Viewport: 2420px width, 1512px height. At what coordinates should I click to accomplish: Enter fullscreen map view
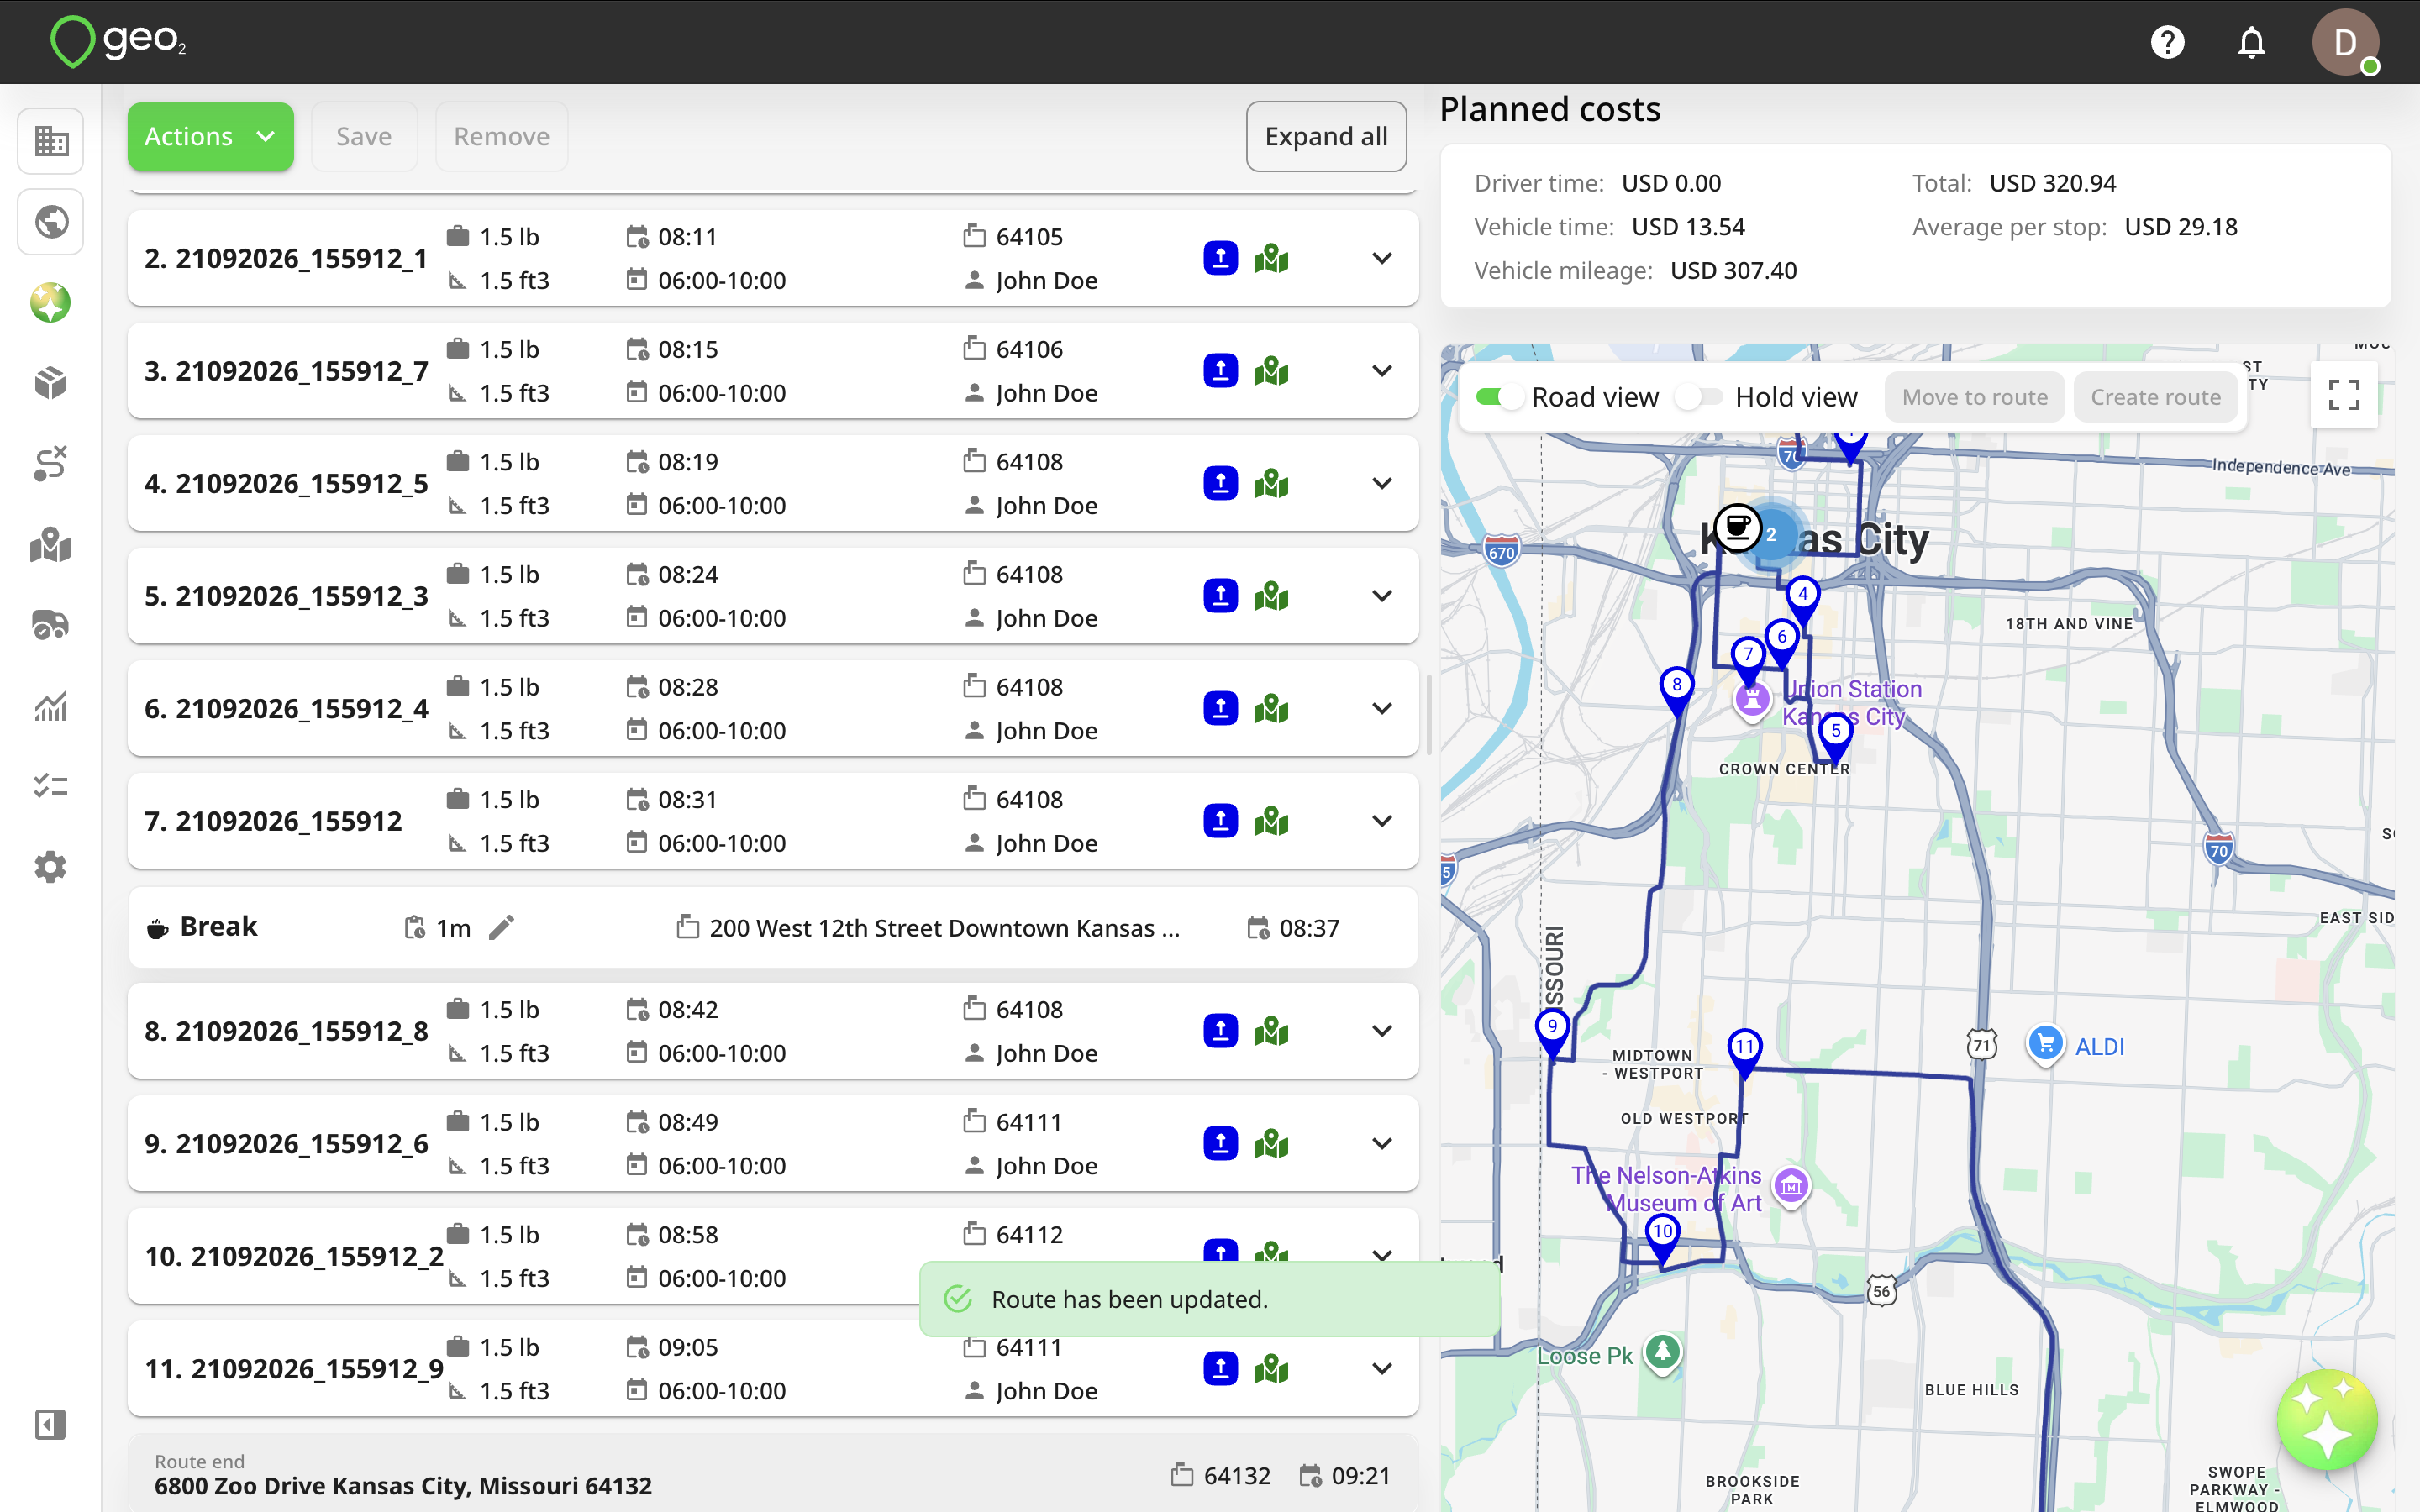click(2343, 395)
